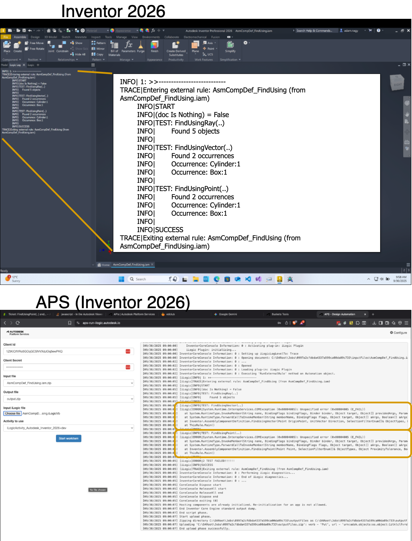Open the Buckets Tools browser tab

click(x=280, y=314)
